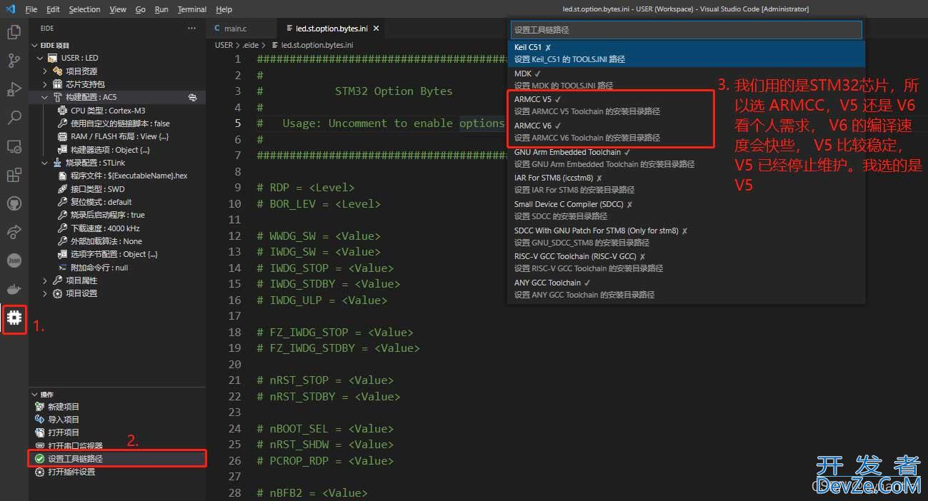Click 选项字节配置 : Object {...} row
The image size is (928, 501).
click(x=118, y=254)
